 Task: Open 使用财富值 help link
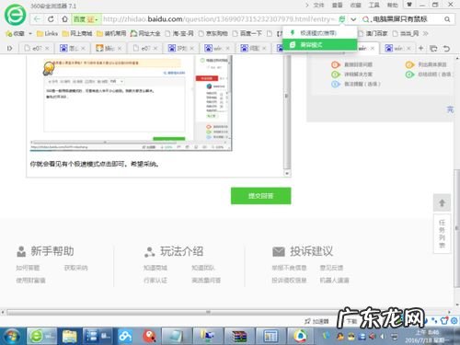coord(30,281)
